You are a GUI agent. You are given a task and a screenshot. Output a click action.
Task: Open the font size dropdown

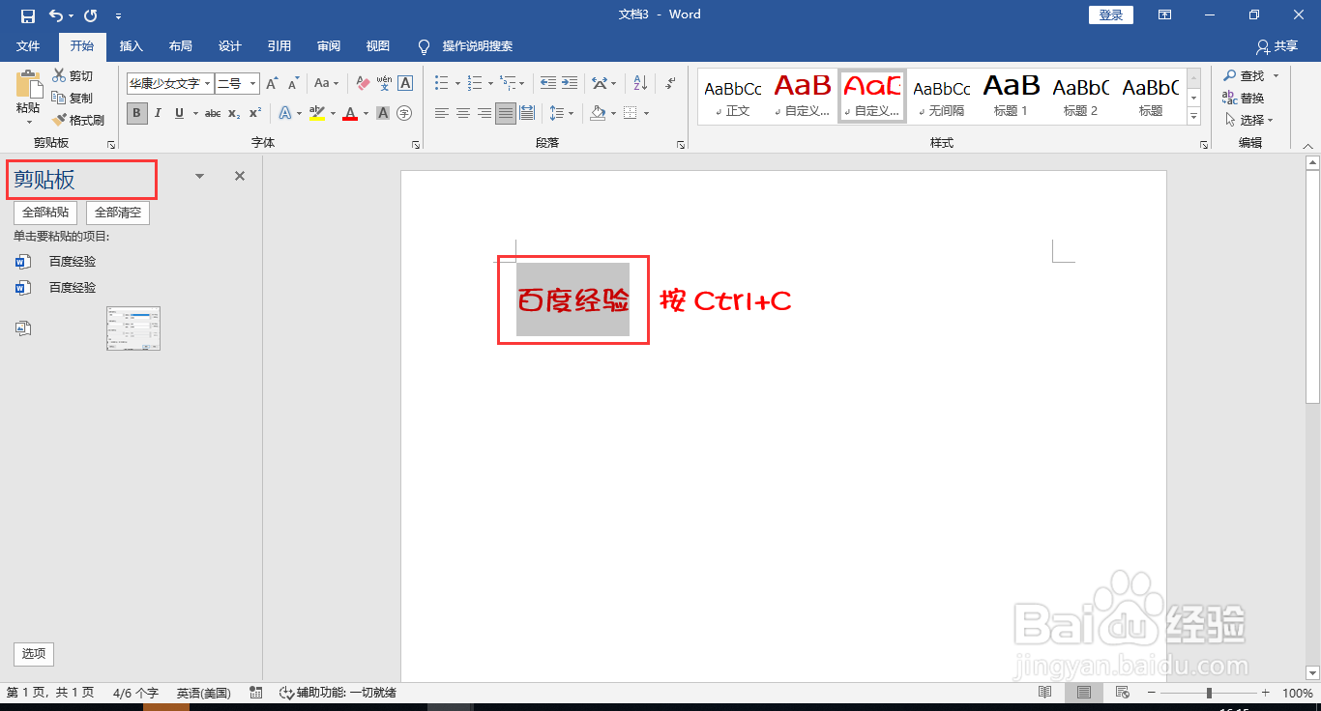tap(253, 84)
